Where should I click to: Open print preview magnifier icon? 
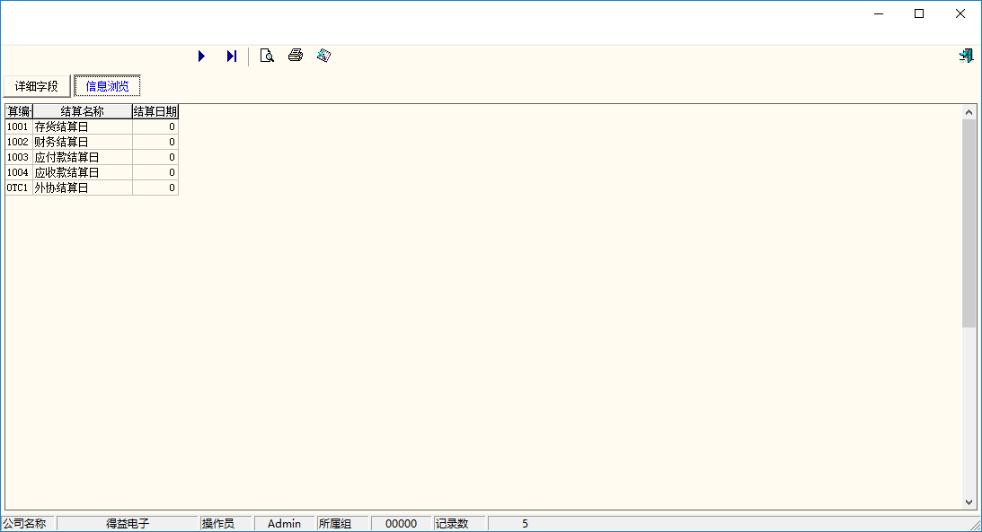(x=267, y=57)
